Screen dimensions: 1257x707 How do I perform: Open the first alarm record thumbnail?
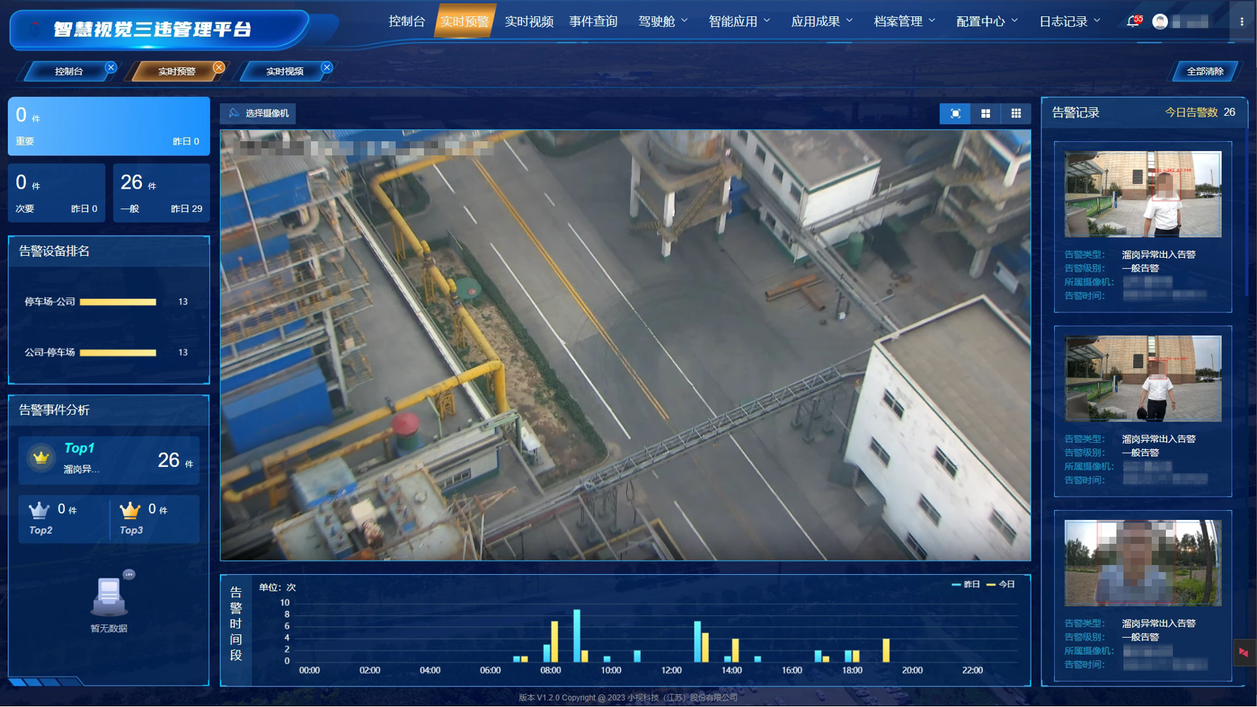coord(1143,194)
